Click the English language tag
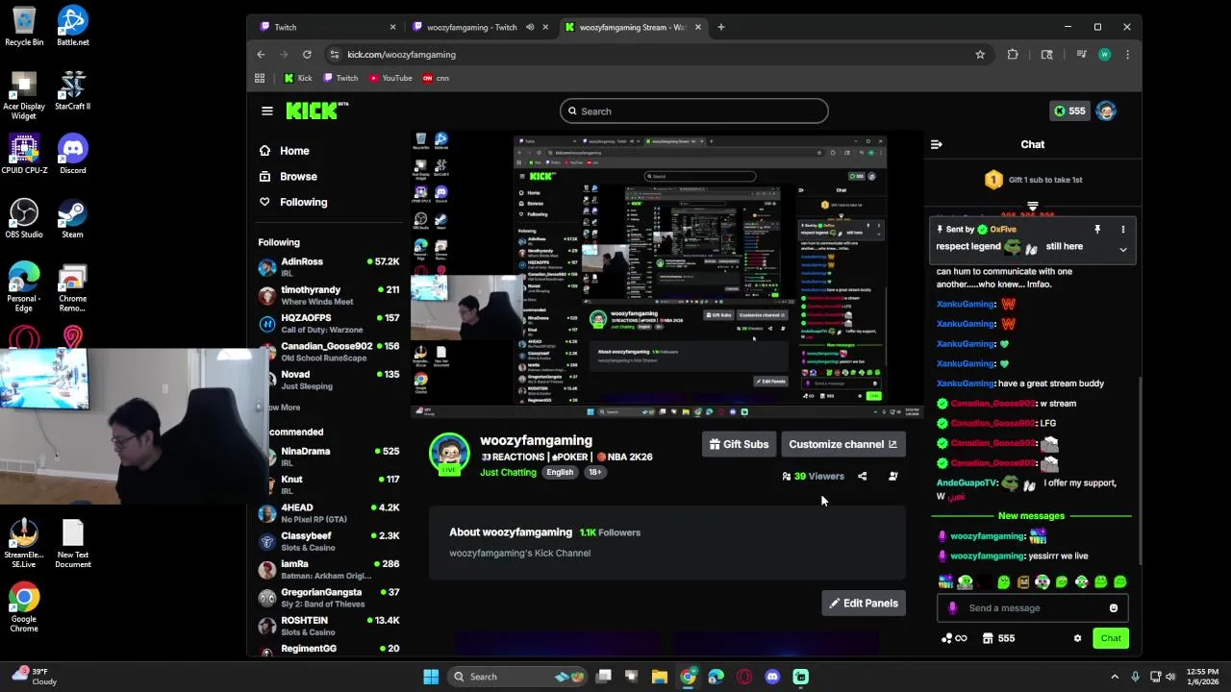 point(560,472)
